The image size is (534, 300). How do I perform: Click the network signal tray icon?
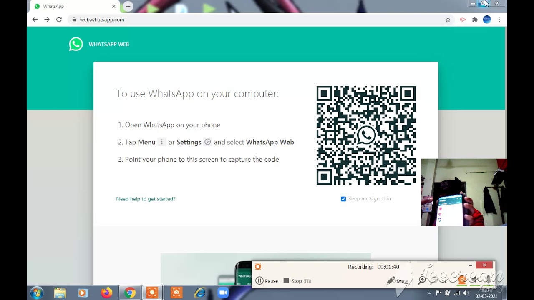pyautogui.click(x=457, y=293)
